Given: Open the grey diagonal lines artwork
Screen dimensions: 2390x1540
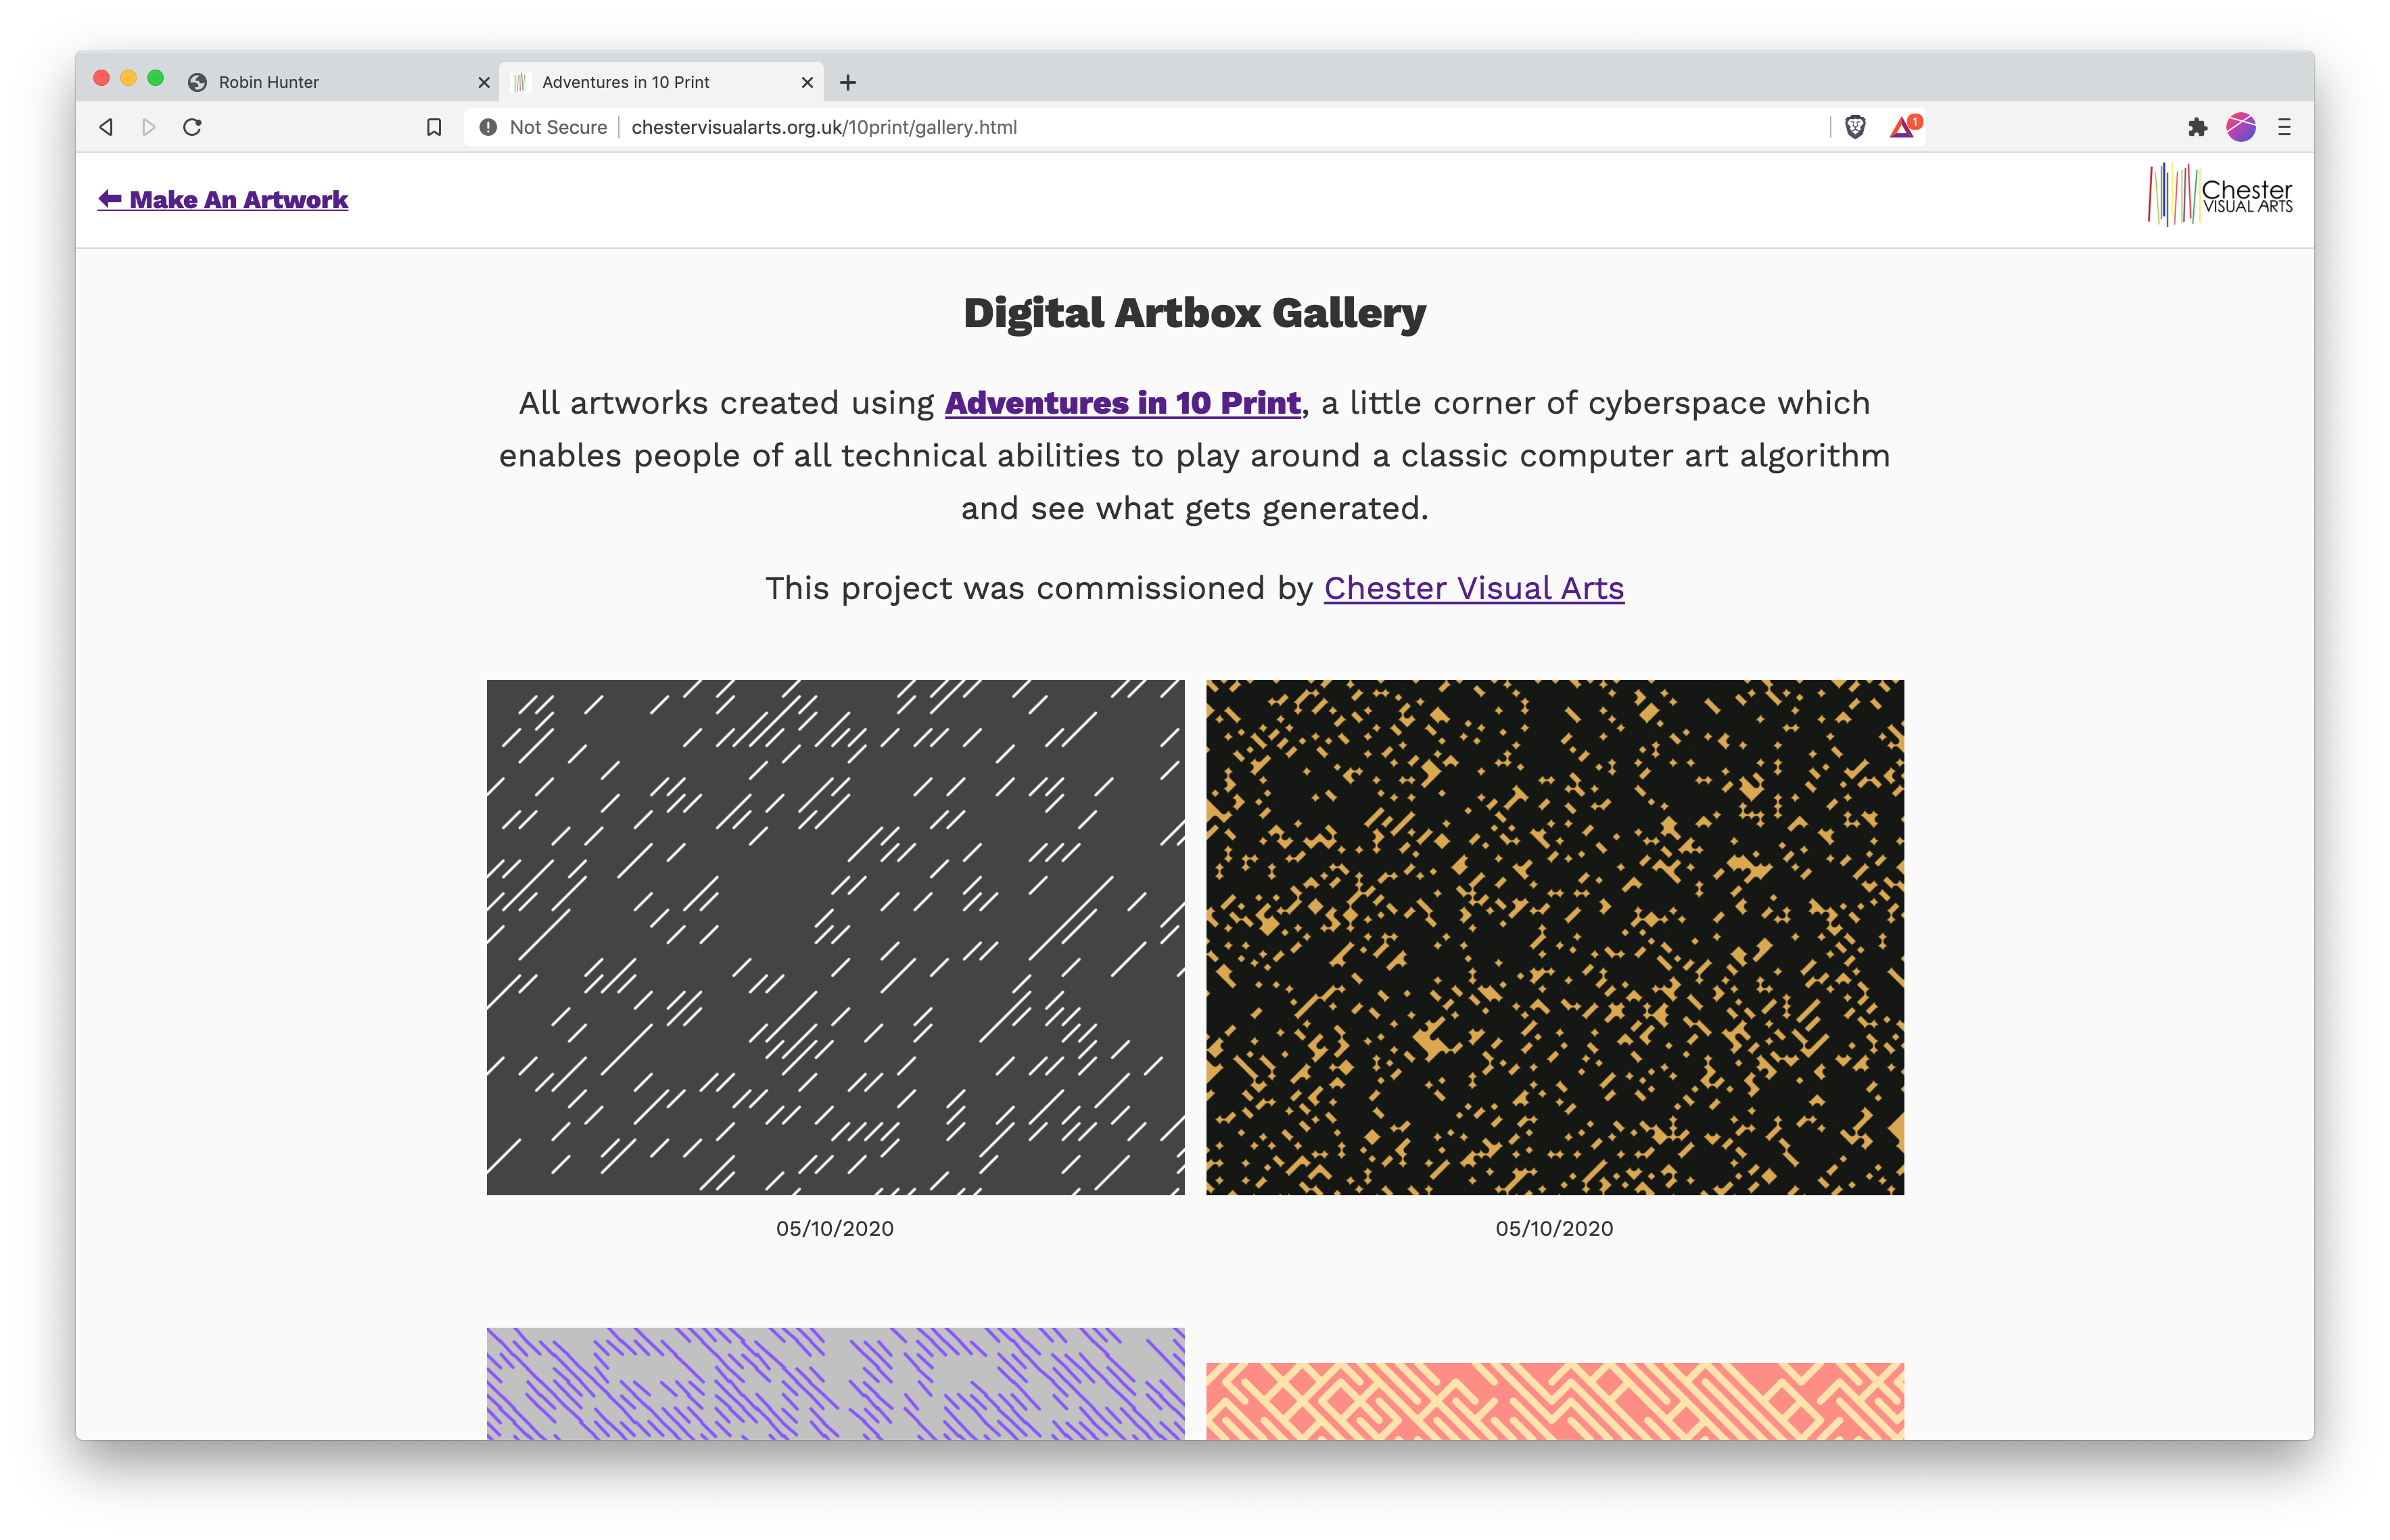Looking at the screenshot, I should (835, 937).
